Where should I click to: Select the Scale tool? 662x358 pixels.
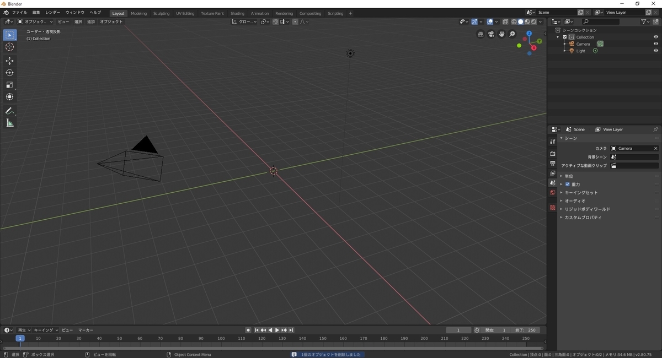9,85
